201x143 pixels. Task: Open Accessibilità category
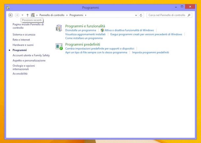pyautogui.click(x=20, y=73)
